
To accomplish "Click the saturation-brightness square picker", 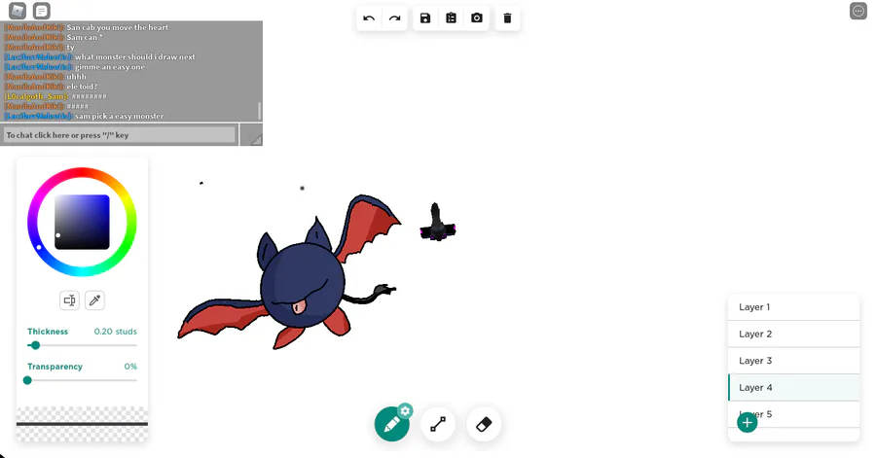I will click(82, 222).
